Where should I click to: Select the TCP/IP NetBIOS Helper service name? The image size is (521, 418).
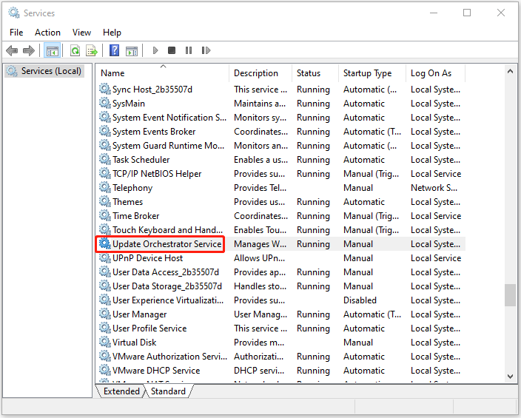click(157, 174)
